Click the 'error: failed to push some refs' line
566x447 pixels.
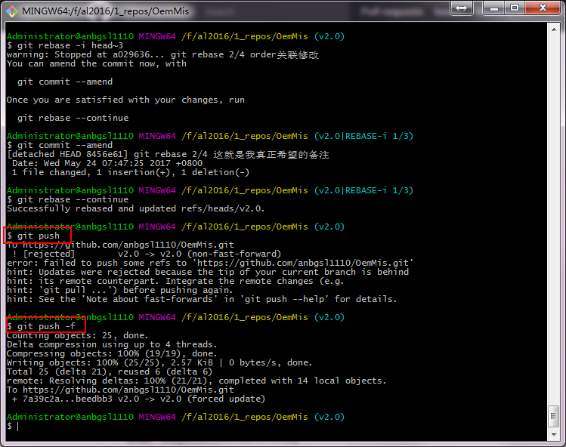210,263
